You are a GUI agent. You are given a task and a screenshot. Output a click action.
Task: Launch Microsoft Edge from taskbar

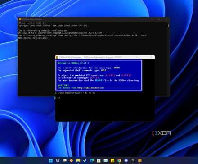point(92,160)
